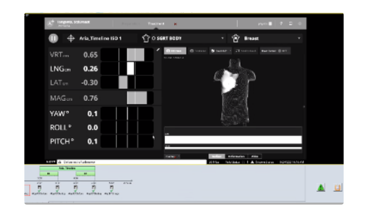The width and height of the screenshot is (368, 207).
Task: Expand the Breast site dropdown
Action: pyautogui.click(x=299, y=38)
